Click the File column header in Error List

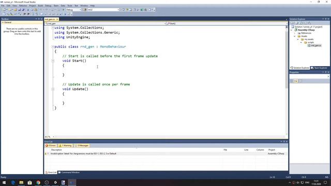click(225, 150)
